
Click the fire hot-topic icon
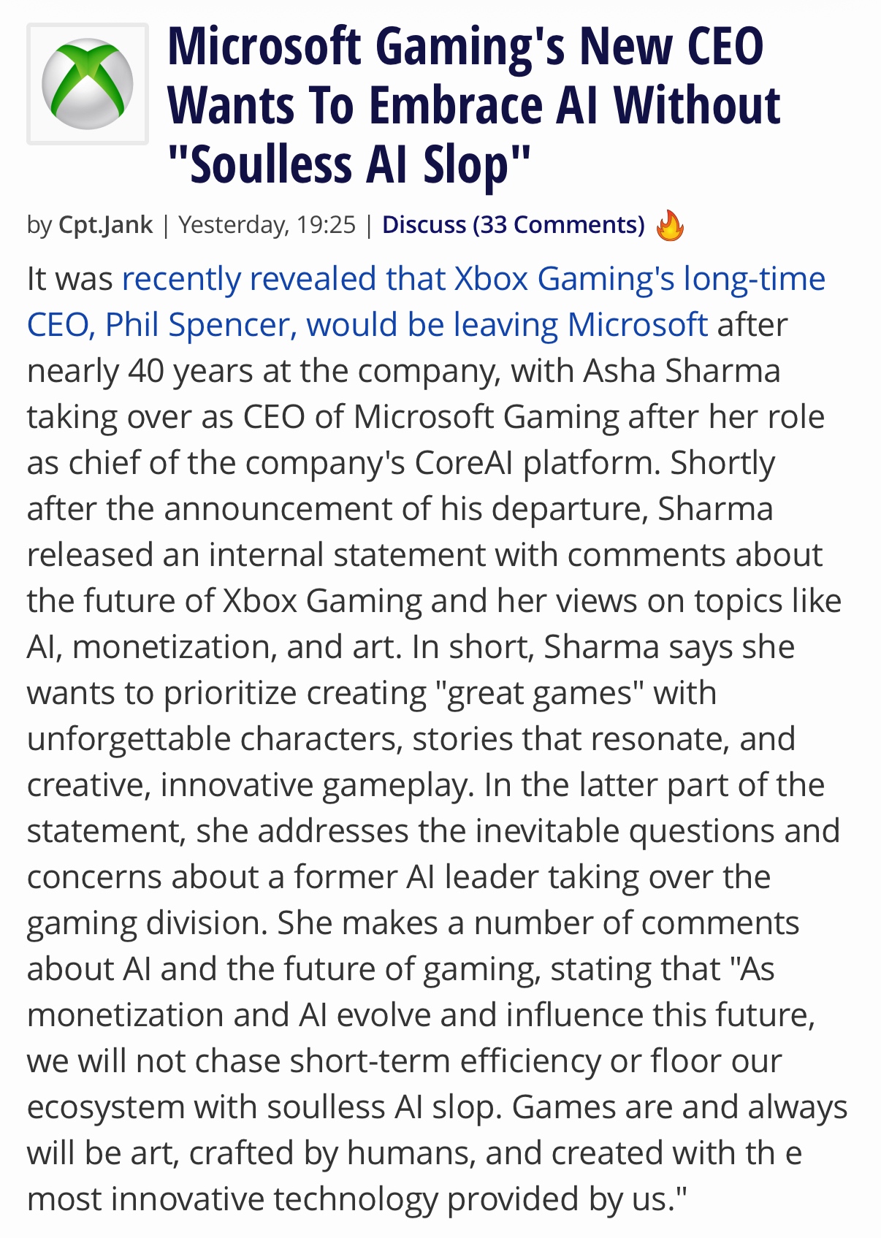(670, 226)
